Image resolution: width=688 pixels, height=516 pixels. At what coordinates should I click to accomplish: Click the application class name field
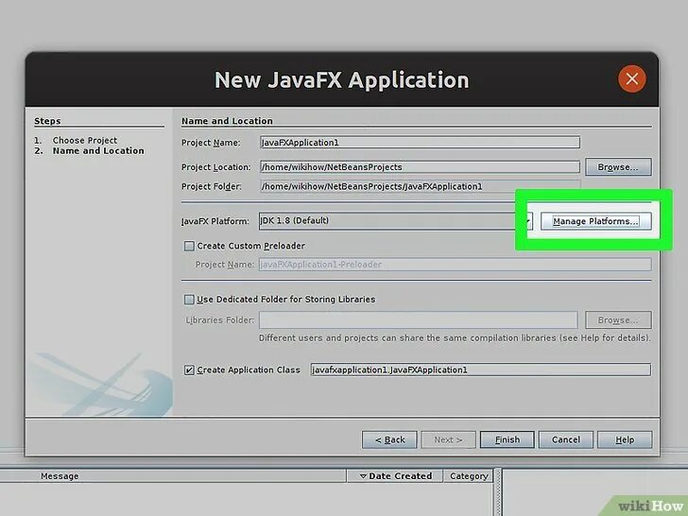tap(480, 370)
